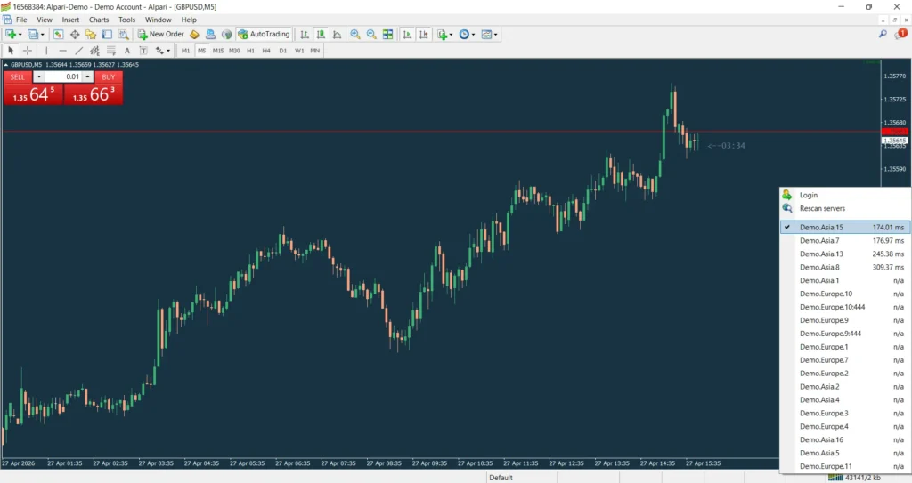The image size is (912, 483).
Task: Tile windows using the grid icon
Action: [388, 35]
